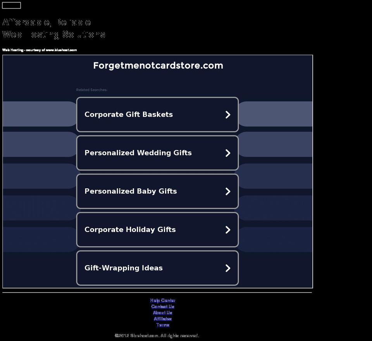Open the Personalized Baby Gifts search result
This screenshot has width=372, height=341.
[157, 191]
